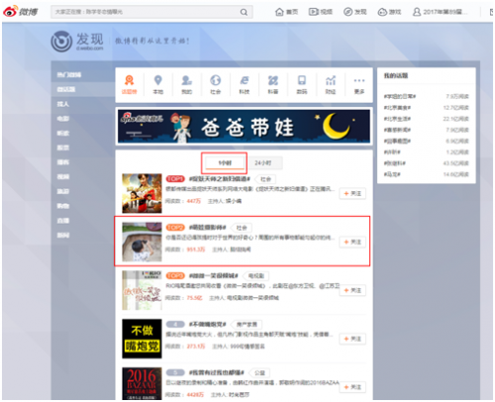Image resolution: width=495 pixels, height=402 pixels.
Task: Open the games cloud icon in top bar
Action: click(382, 12)
